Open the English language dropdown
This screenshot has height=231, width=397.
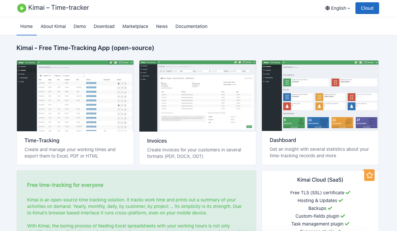tap(338, 8)
